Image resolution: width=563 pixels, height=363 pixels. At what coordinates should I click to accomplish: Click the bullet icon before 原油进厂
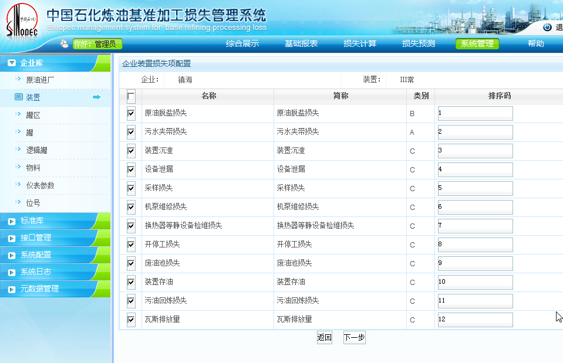[18, 79]
